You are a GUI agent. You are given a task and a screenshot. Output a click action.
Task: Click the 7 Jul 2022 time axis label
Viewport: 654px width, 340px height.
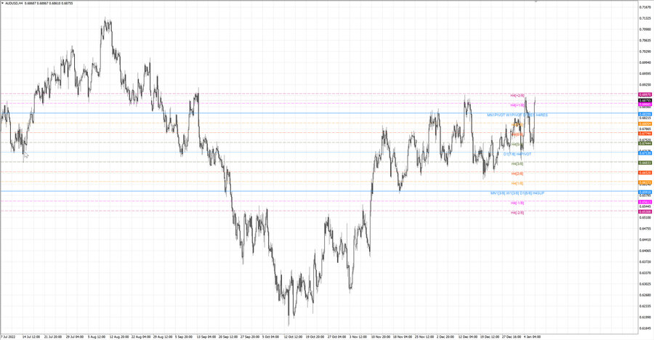pyautogui.click(x=8, y=336)
